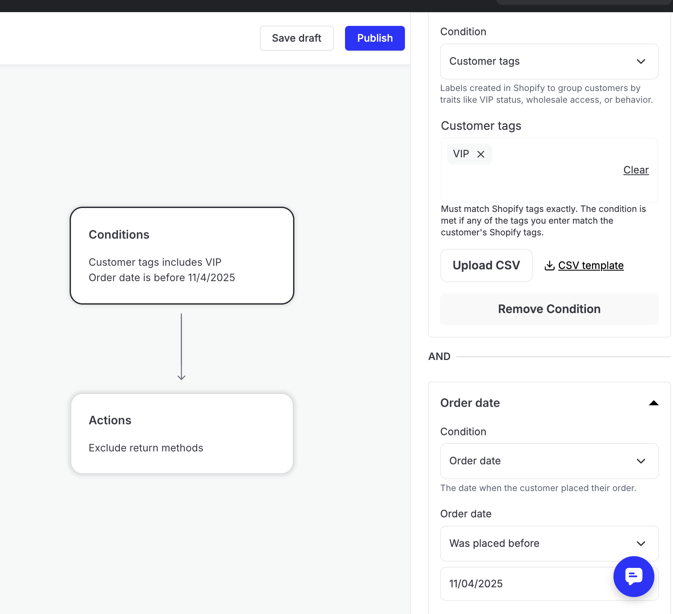Click the VIP tag label
This screenshot has width=673, height=614.
click(x=461, y=154)
